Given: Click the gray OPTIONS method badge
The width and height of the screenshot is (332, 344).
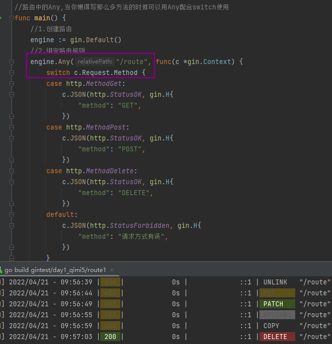Looking at the screenshot, I should (x=277, y=315).
